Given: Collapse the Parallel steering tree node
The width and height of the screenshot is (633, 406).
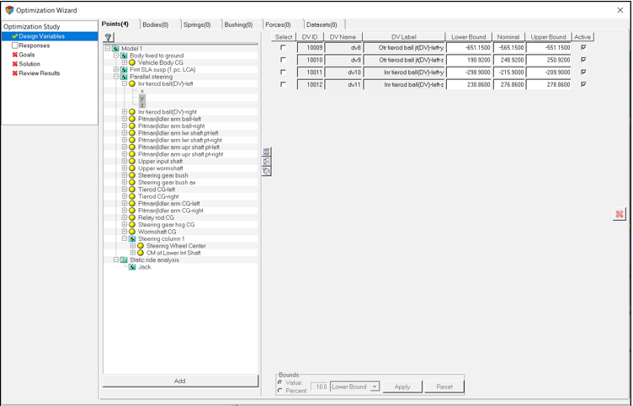Looking at the screenshot, I should click(x=116, y=77).
